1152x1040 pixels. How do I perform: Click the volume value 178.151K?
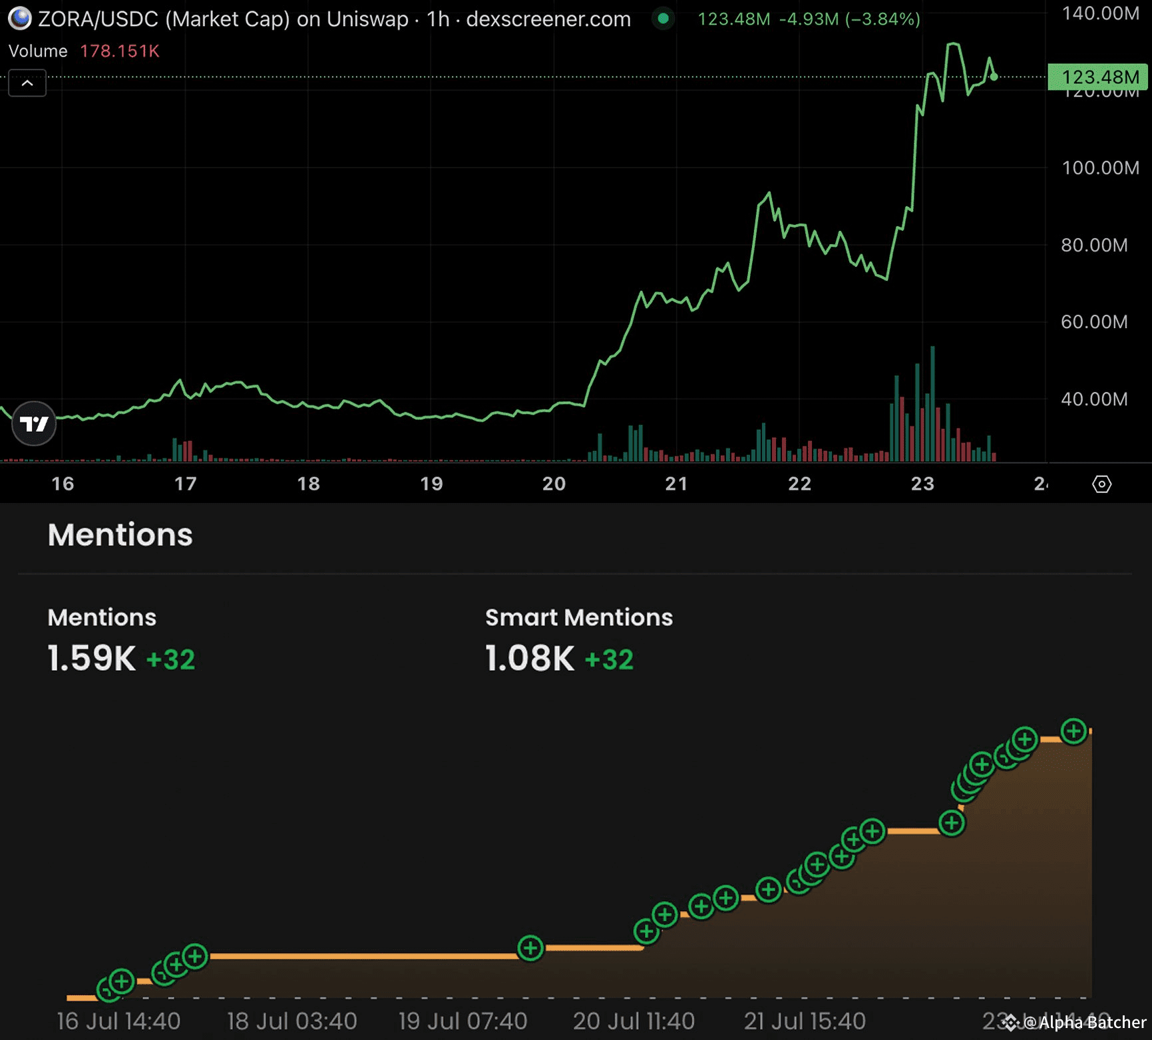[120, 51]
